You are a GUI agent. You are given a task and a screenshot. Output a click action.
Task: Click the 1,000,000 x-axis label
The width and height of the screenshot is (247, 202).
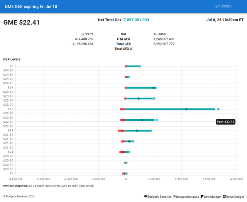tap(154, 179)
